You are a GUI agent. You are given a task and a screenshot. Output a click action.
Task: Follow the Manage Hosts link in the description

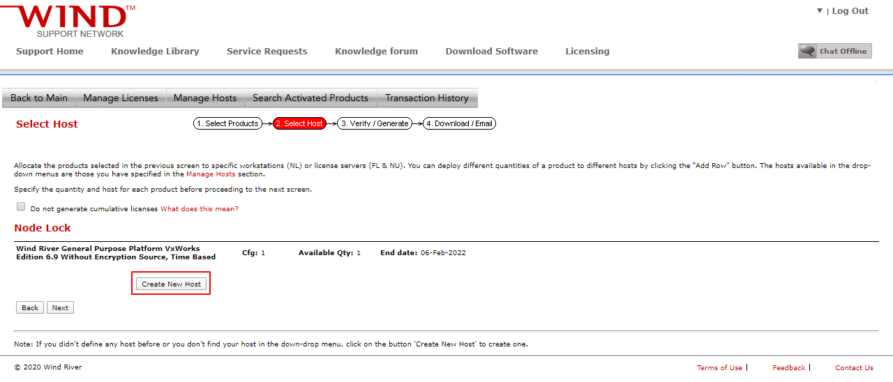click(211, 174)
